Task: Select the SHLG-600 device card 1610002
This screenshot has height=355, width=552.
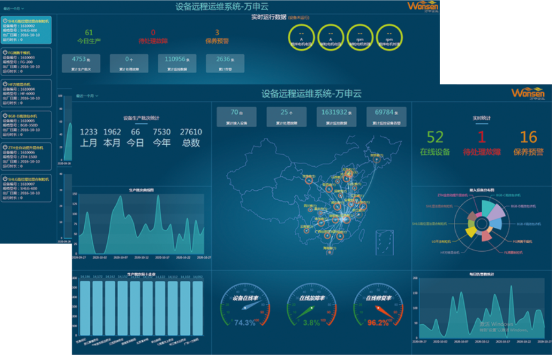Action: point(26,30)
